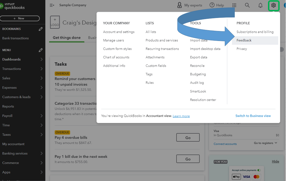The height and width of the screenshot is (181, 286).
Task: Hide the FOR YOU card
Action: click(275, 161)
